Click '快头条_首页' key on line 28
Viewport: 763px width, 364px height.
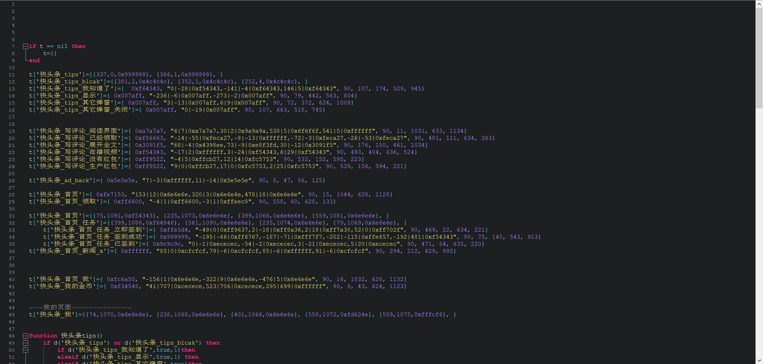[59, 195]
